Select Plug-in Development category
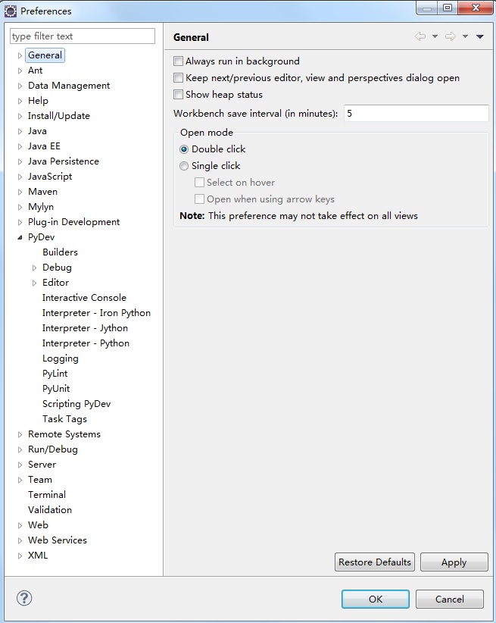 click(x=74, y=222)
